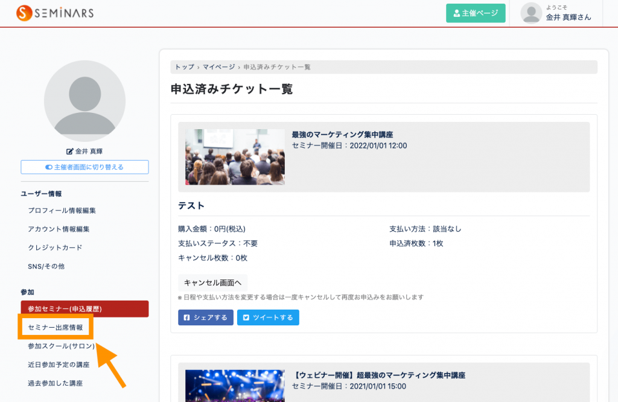Open 過去参加した講座 menu item
The width and height of the screenshot is (618, 402).
[x=55, y=383]
